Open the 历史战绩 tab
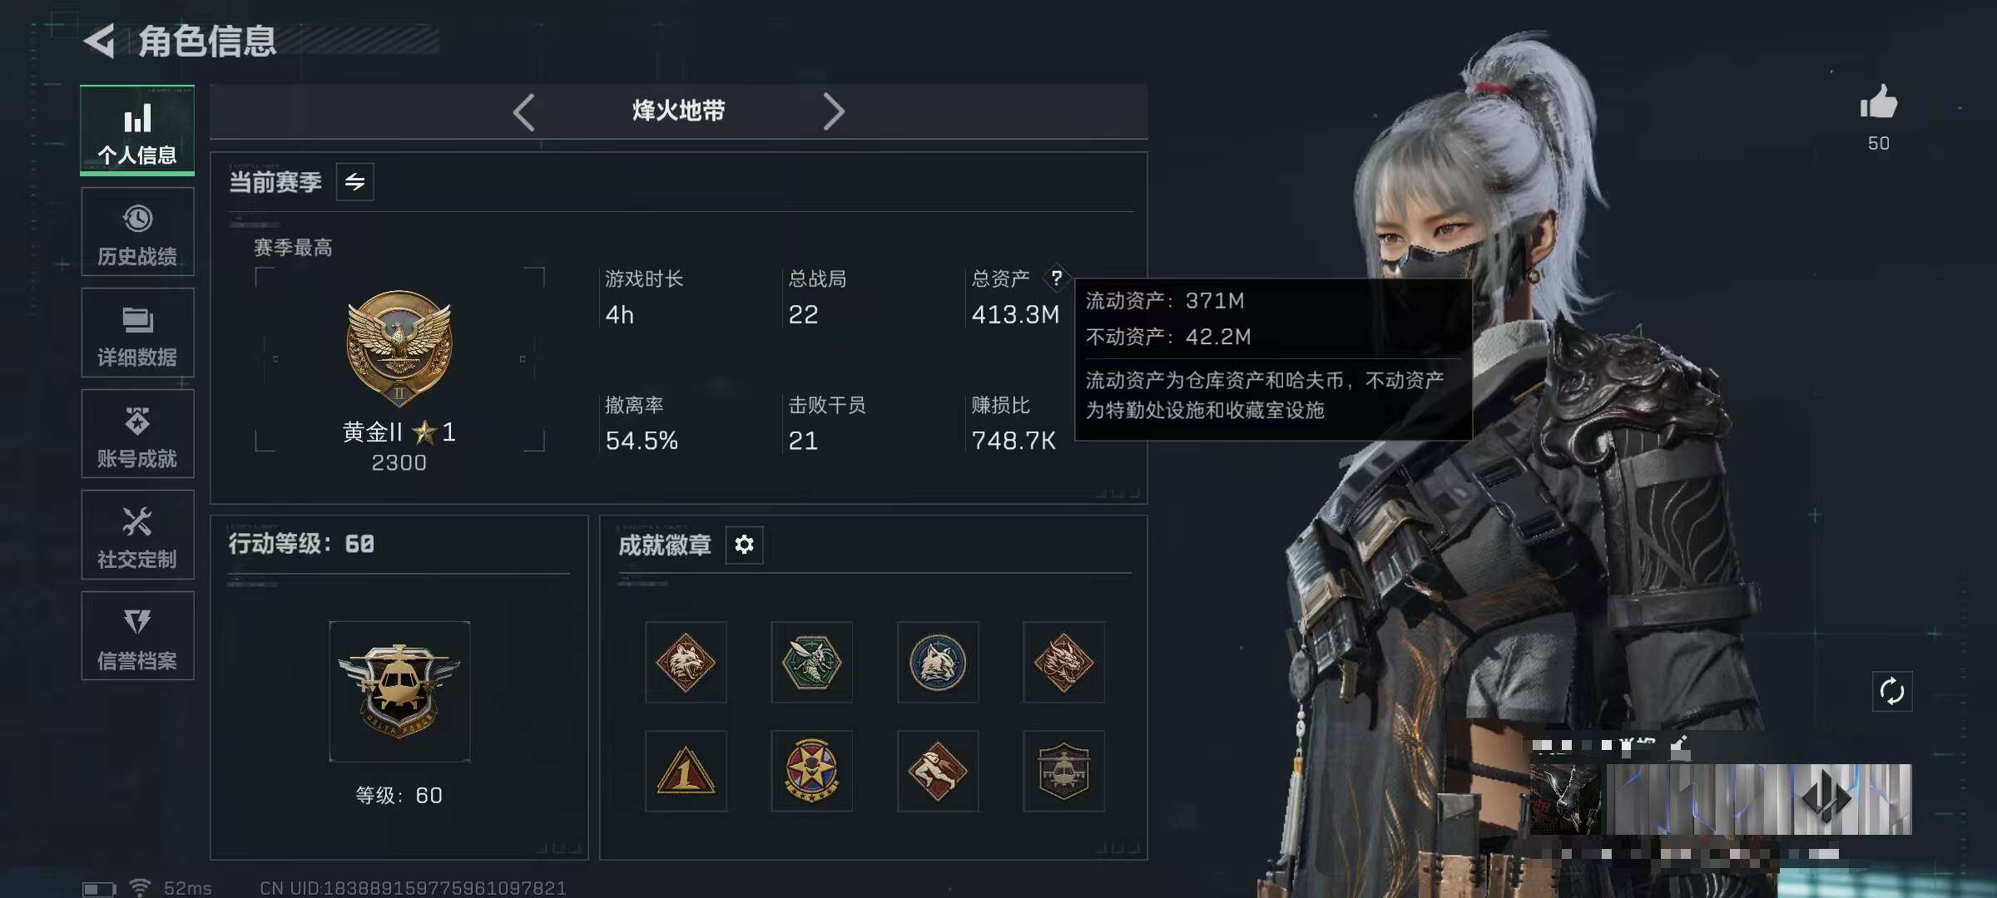The image size is (1997, 898). (137, 232)
